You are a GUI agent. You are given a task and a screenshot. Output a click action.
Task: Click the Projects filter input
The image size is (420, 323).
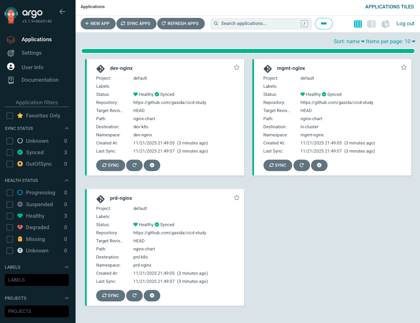[x=37, y=311]
